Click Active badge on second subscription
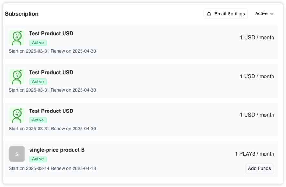Image resolution: width=286 pixels, height=187 pixels. pos(38,82)
